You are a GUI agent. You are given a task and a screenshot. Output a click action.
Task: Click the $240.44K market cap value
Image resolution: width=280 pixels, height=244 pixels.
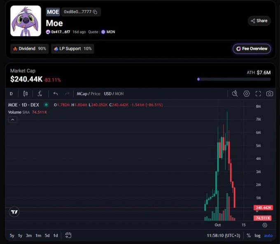click(26, 79)
